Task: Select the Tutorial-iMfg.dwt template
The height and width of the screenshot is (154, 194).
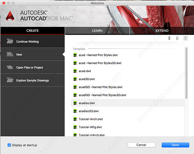Action: 127,127
